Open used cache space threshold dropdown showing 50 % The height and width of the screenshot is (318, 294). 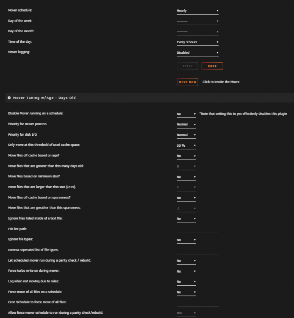[x=186, y=145]
